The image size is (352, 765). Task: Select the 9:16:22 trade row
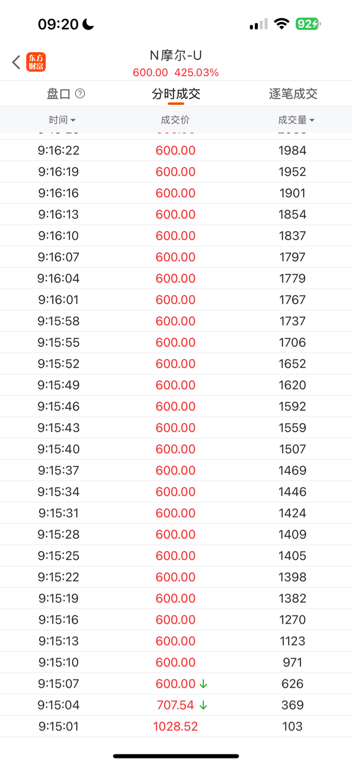[x=176, y=150]
